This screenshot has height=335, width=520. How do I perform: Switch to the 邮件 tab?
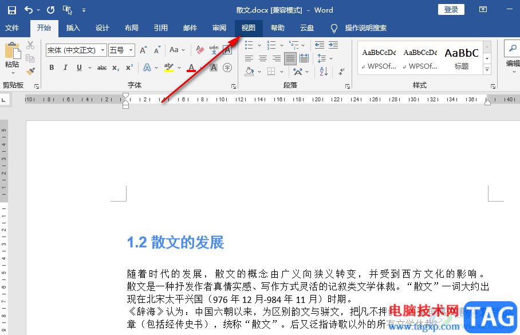click(190, 28)
